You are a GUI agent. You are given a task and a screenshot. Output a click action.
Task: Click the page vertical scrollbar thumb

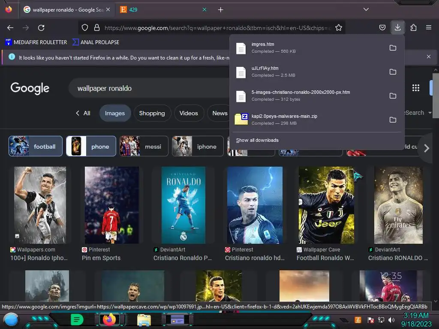coord(436,96)
